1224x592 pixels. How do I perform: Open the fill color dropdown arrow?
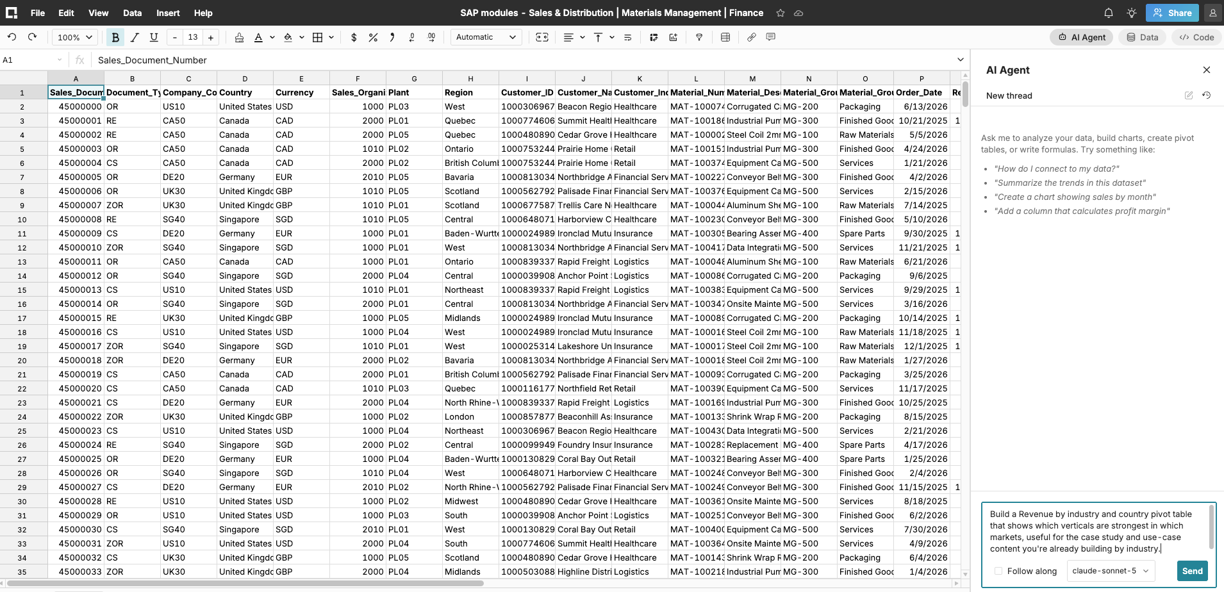pos(302,37)
